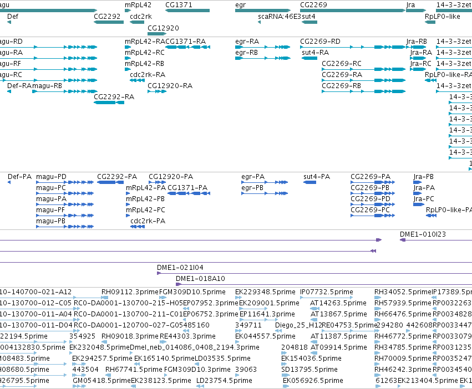Select the CG1371 gene bar
The image size is (472, 389).
click(x=187, y=11)
